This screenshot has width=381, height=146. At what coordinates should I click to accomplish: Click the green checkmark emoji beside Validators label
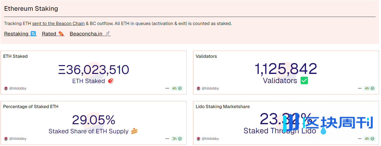(x=304, y=80)
